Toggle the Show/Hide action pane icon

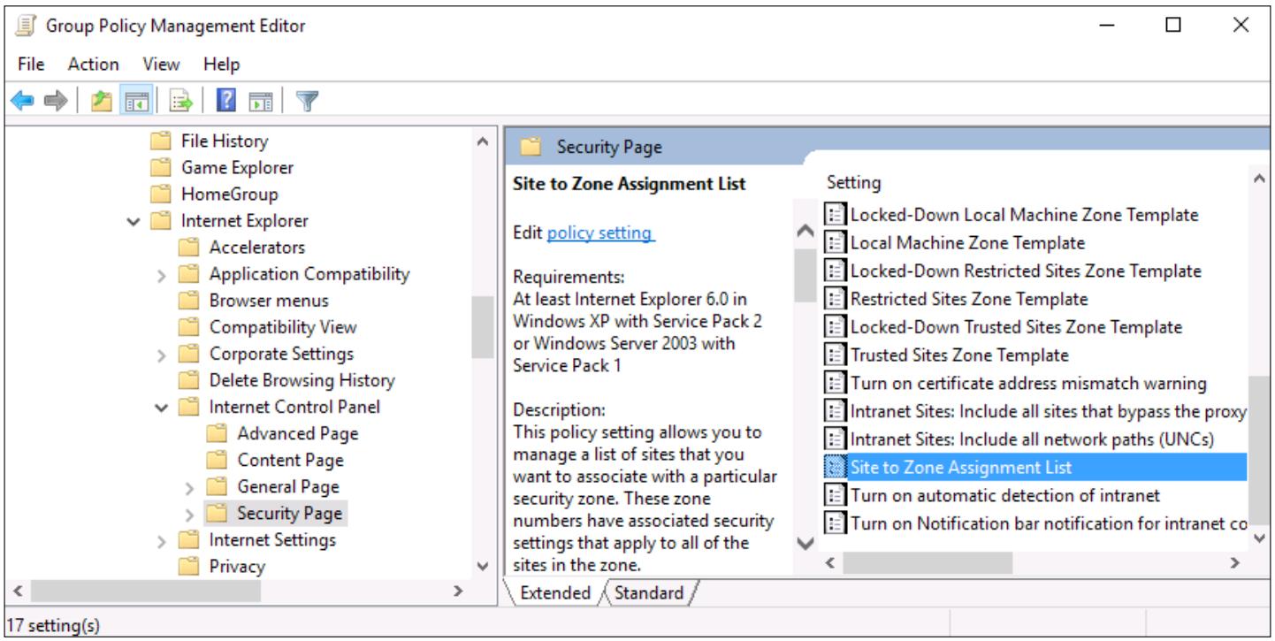tap(260, 102)
